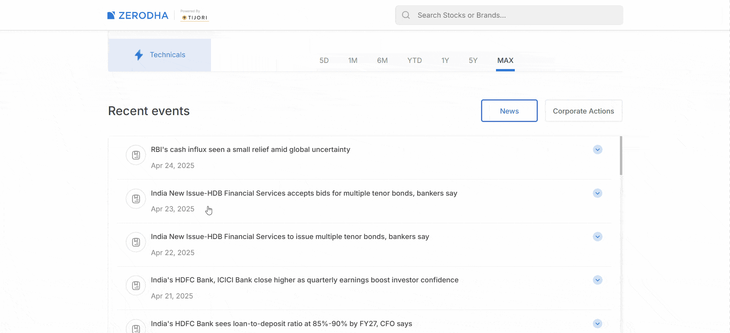Click the date Apr 22, 2025
Screen dimensions: 730x333
point(173,253)
